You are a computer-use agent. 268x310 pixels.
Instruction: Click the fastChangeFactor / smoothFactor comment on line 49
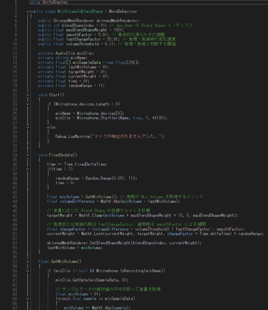click(126, 224)
